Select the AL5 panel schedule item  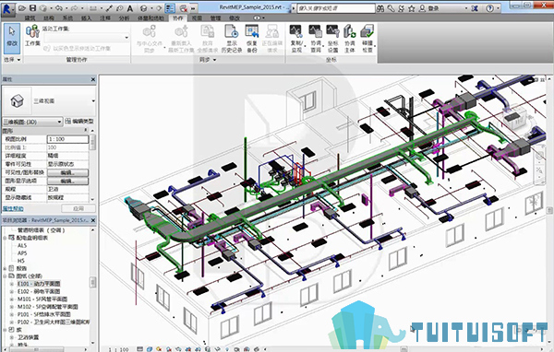(22, 245)
